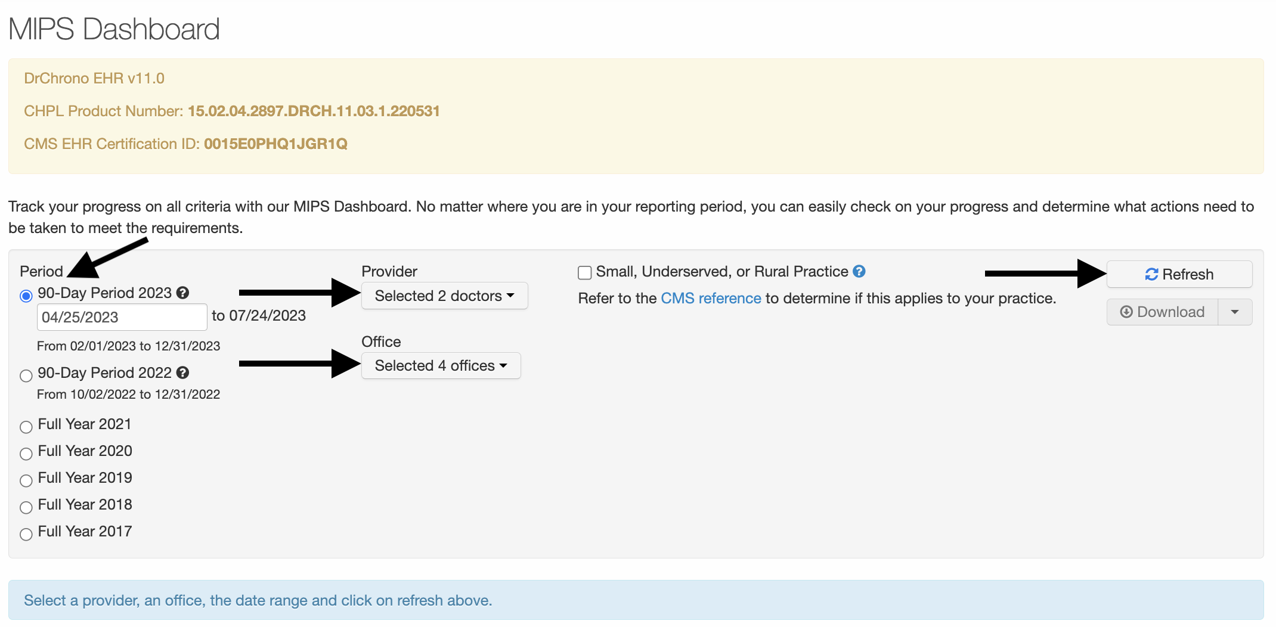Click the Office label
This screenshot has height=627, width=1276.
382,342
